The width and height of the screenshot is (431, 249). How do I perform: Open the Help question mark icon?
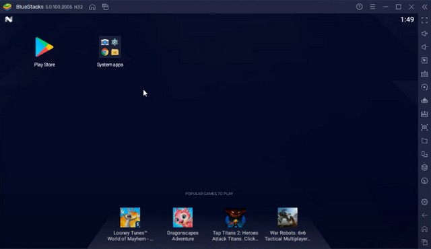(359, 7)
